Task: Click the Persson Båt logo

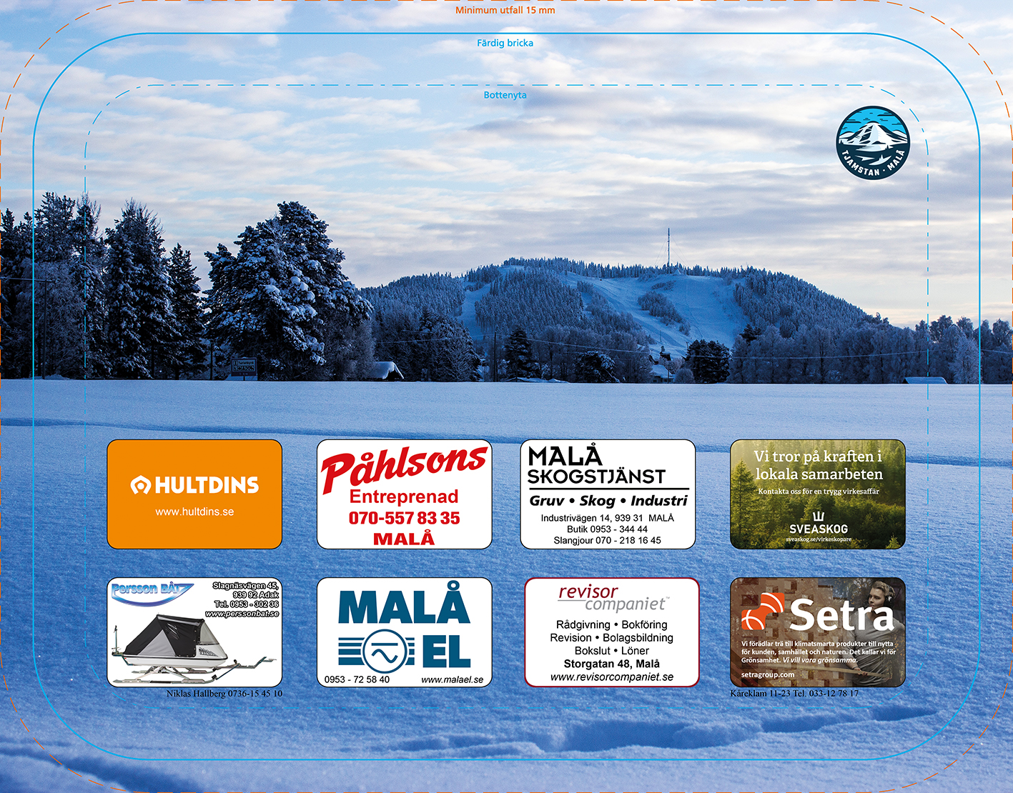Action: coord(151,592)
